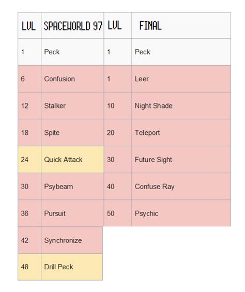Click the Leer move cell
This screenshot has width=245, height=292.
click(181, 79)
